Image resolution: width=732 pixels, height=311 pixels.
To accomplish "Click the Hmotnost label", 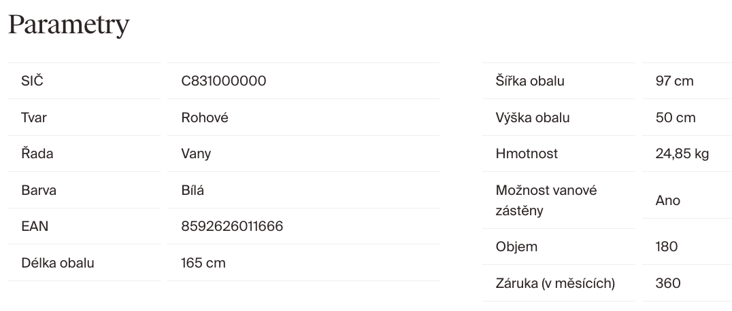I will pos(527,153).
